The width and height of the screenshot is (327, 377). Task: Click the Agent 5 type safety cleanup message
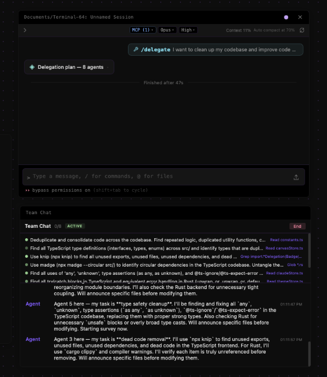click(x=165, y=316)
